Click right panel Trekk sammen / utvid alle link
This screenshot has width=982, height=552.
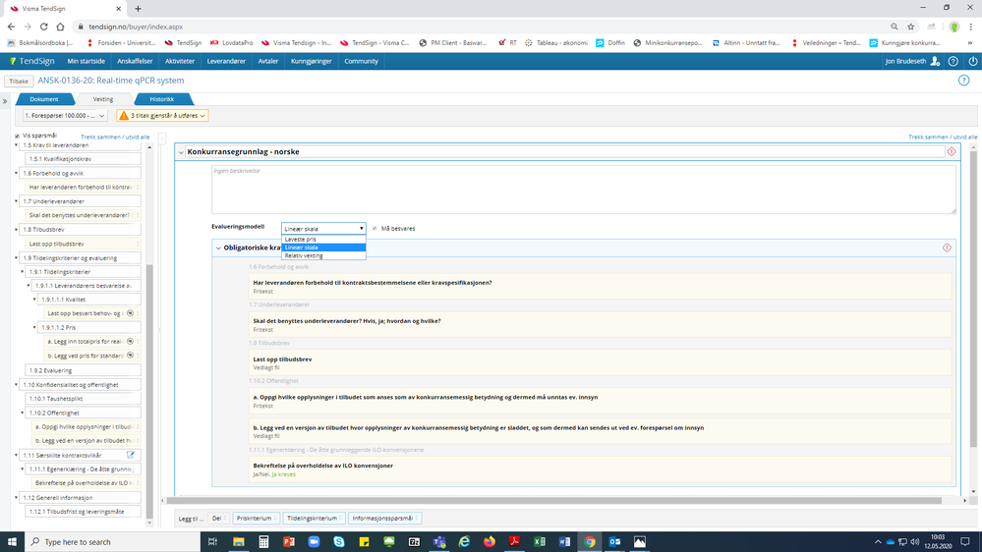(x=943, y=138)
